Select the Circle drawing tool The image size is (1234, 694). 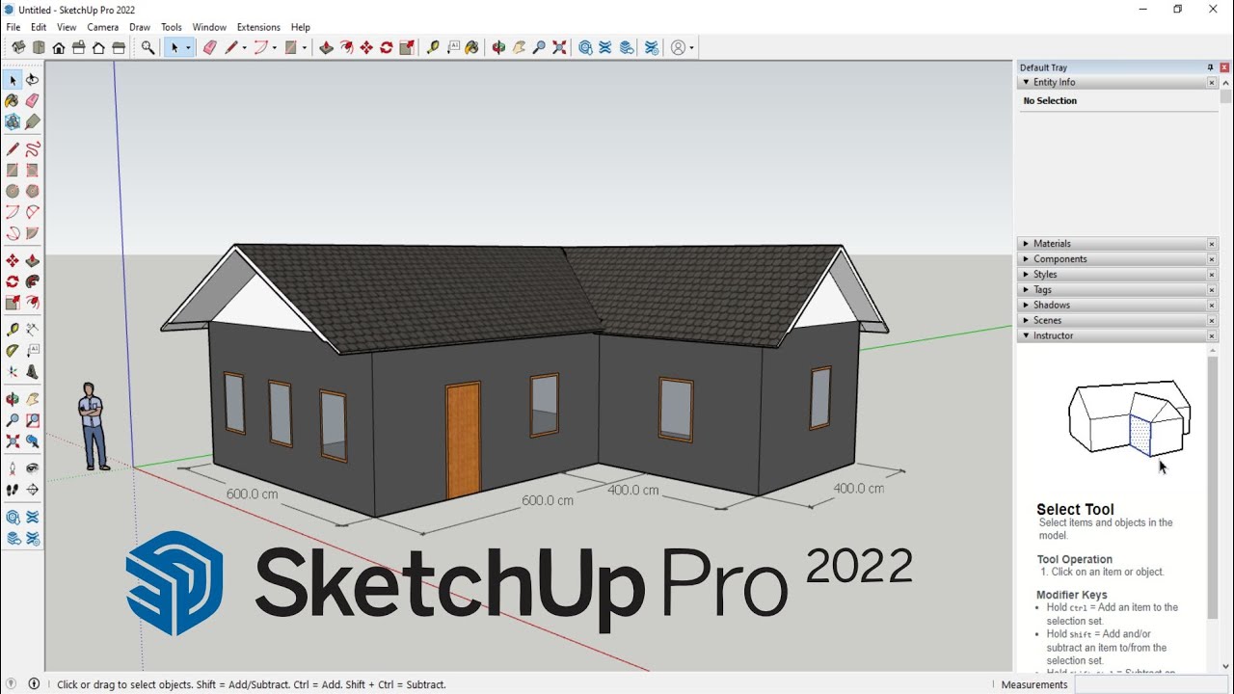13,190
